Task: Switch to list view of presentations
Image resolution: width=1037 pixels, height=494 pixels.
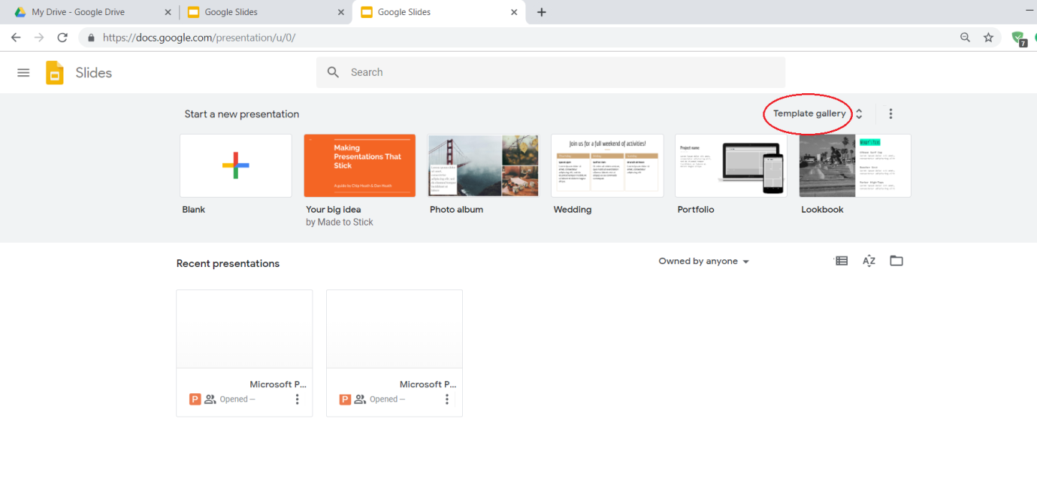Action: (x=841, y=261)
